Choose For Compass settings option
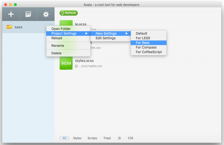This screenshot has height=145, width=224. 146,47
